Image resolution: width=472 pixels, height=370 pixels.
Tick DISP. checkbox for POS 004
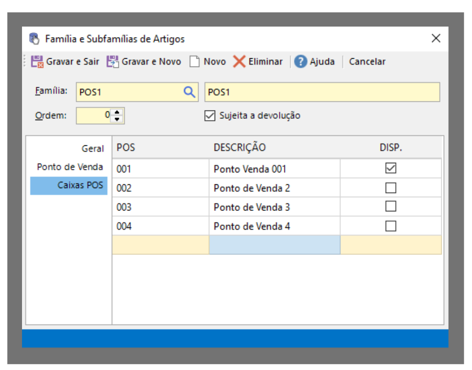click(391, 226)
